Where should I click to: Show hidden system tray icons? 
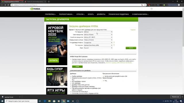pyautogui.click(x=163, y=101)
